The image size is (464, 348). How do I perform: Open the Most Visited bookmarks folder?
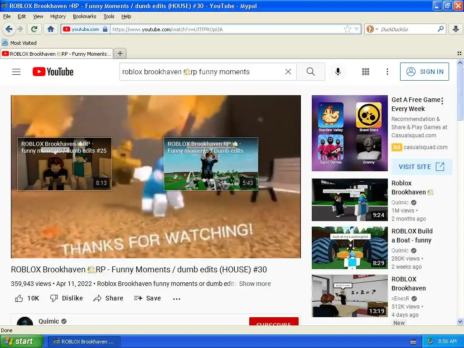(19, 43)
